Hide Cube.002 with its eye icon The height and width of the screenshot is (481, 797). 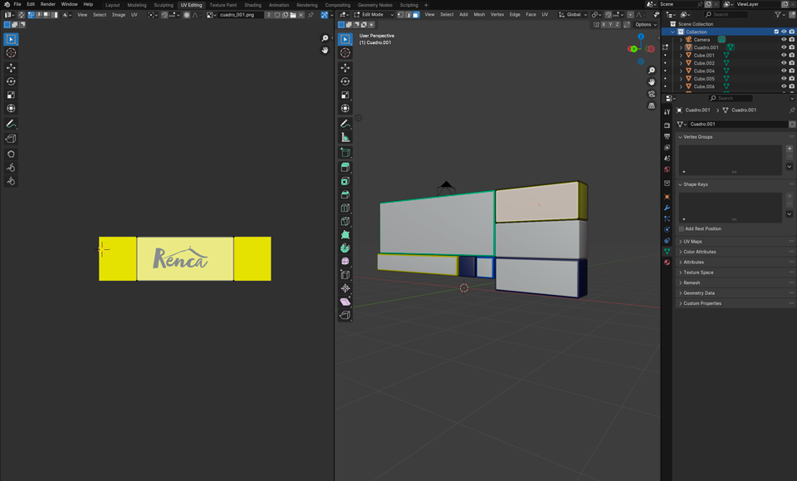(x=784, y=63)
